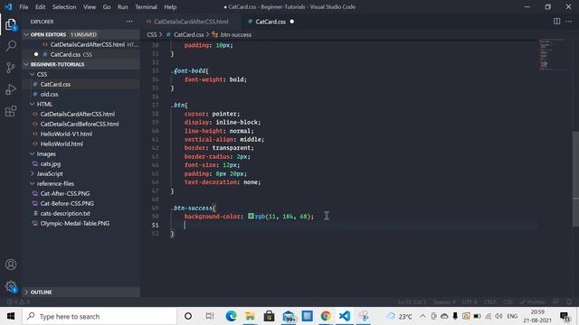579x325 pixels.
Task: Open editor More Actions ellipsis
Action: coord(569,22)
